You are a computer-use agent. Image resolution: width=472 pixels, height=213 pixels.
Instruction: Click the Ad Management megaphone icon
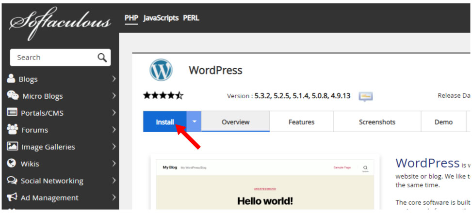coord(12,197)
